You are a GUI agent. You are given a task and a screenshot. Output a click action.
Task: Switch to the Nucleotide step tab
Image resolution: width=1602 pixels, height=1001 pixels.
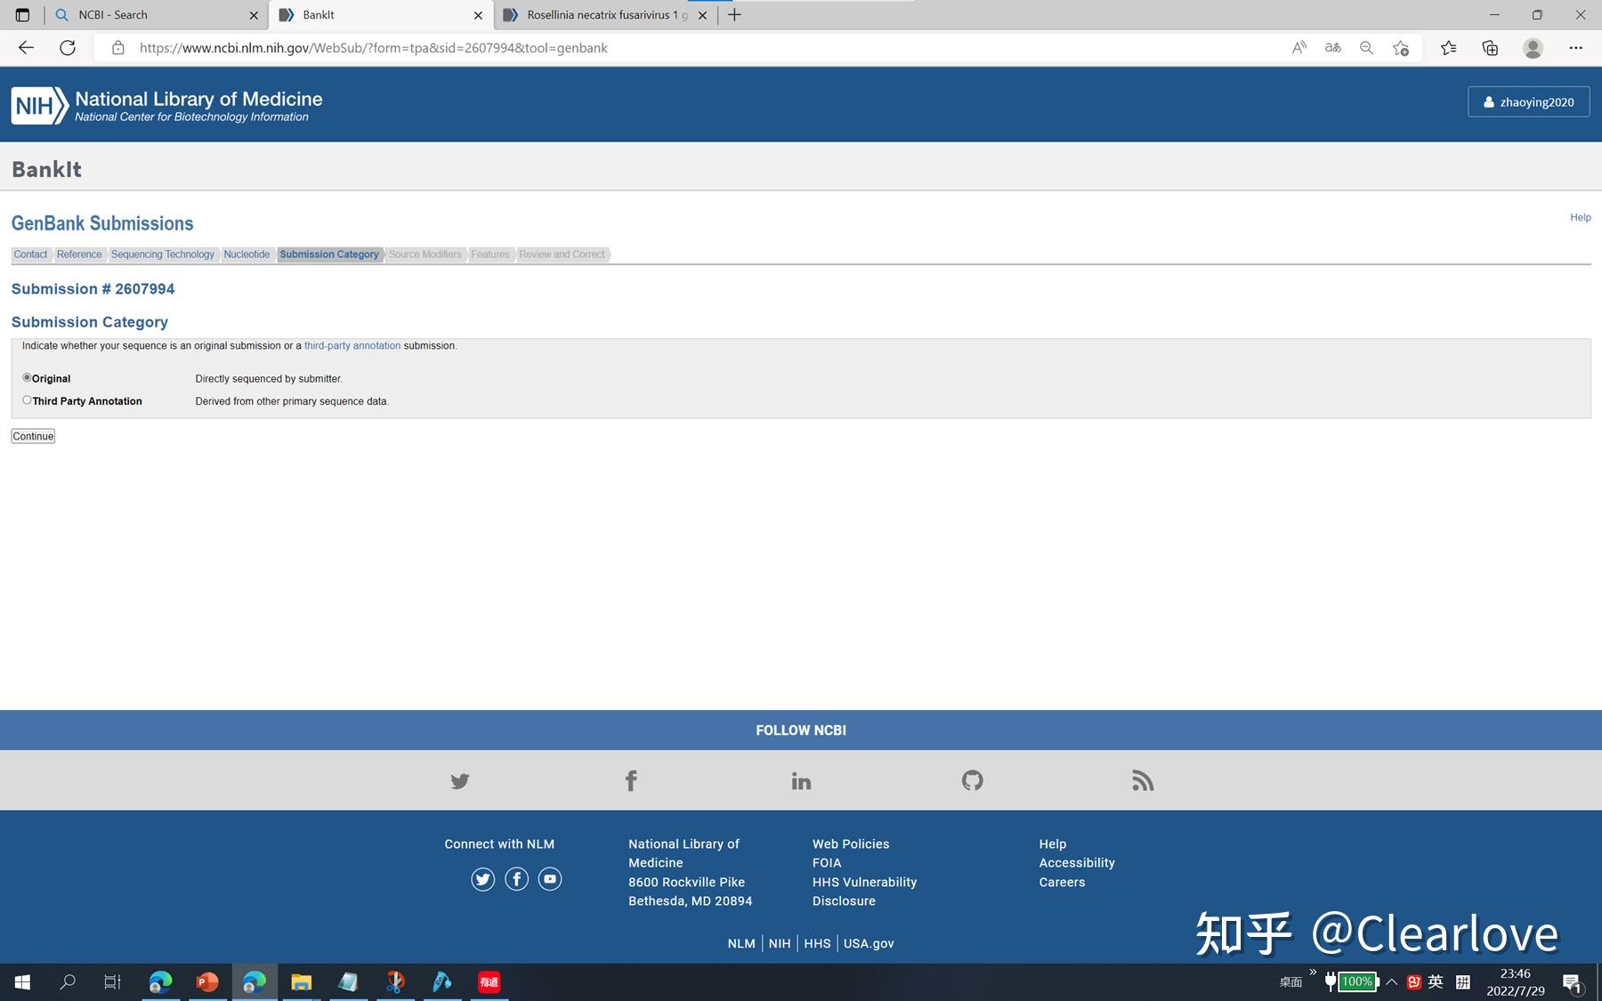tap(247, 254)
